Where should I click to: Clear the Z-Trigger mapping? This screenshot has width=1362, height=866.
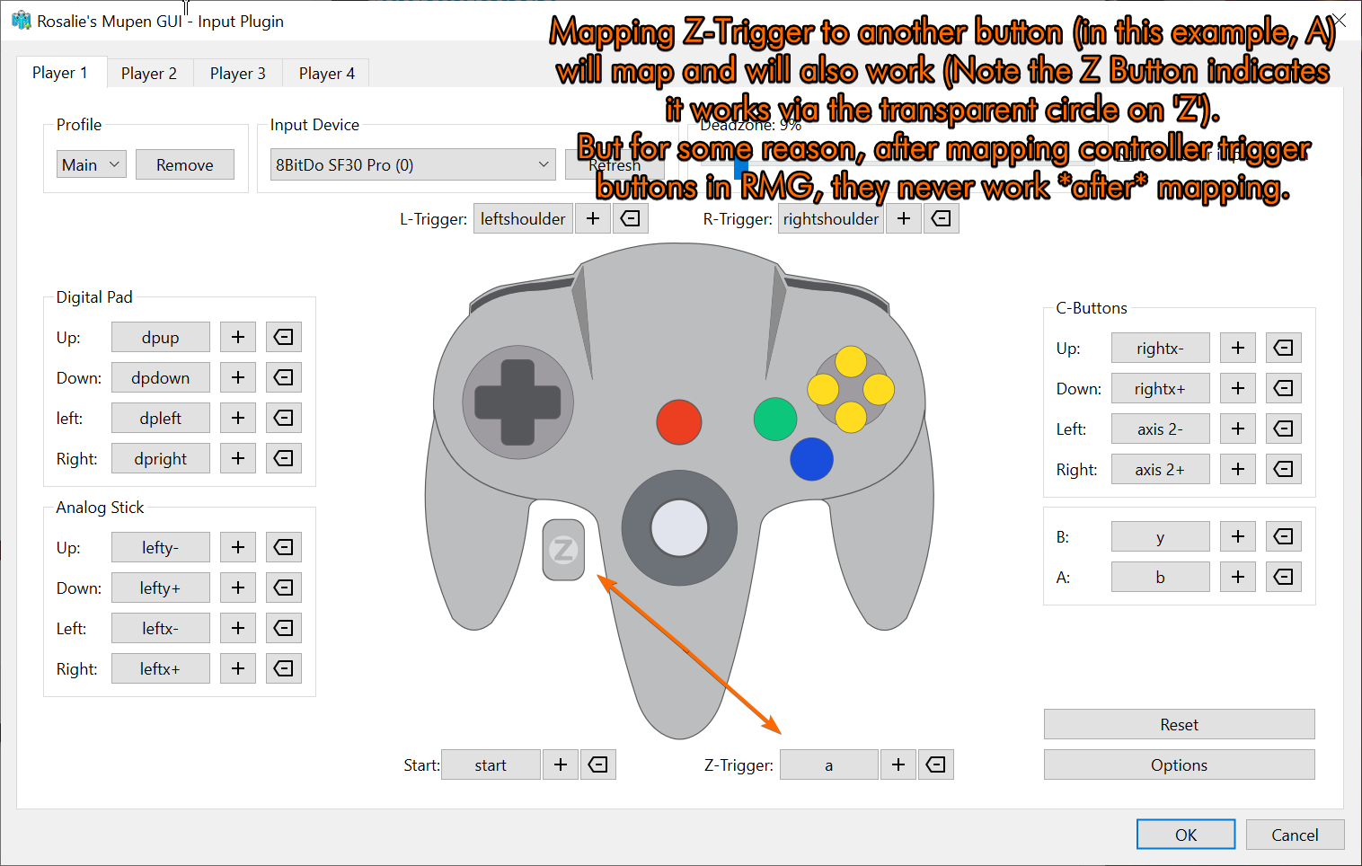click(x=935, y=764)
